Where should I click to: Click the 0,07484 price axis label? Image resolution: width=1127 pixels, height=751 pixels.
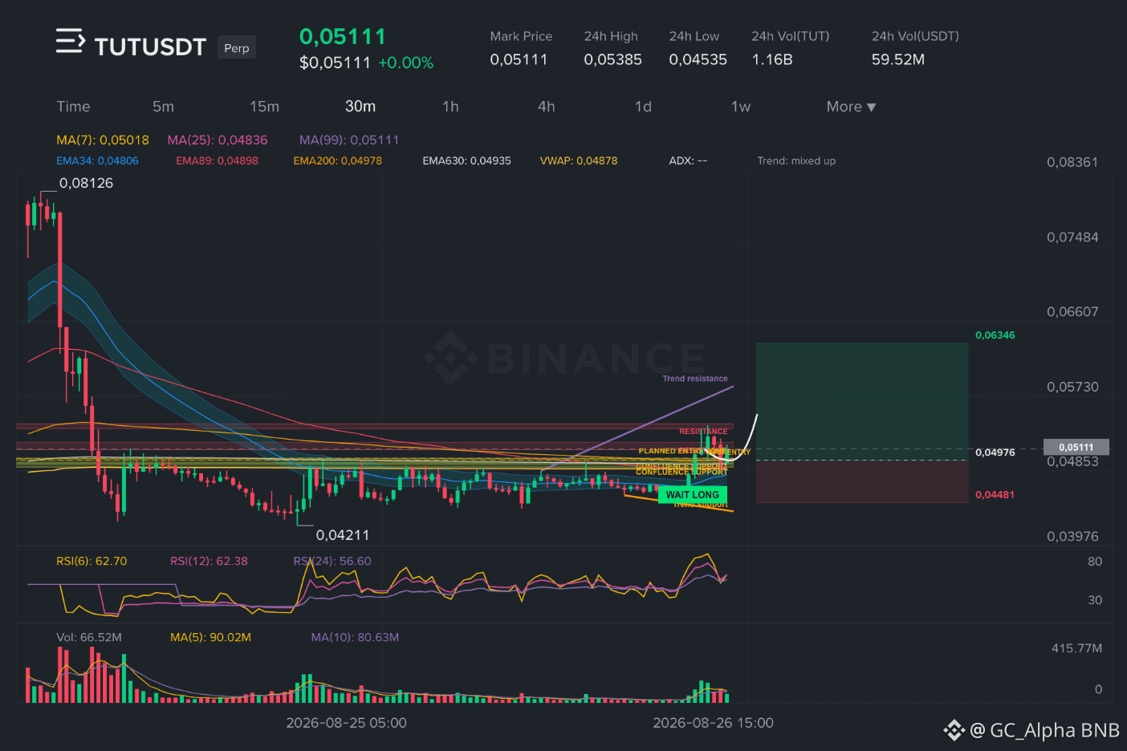[x=1072, y=237]
